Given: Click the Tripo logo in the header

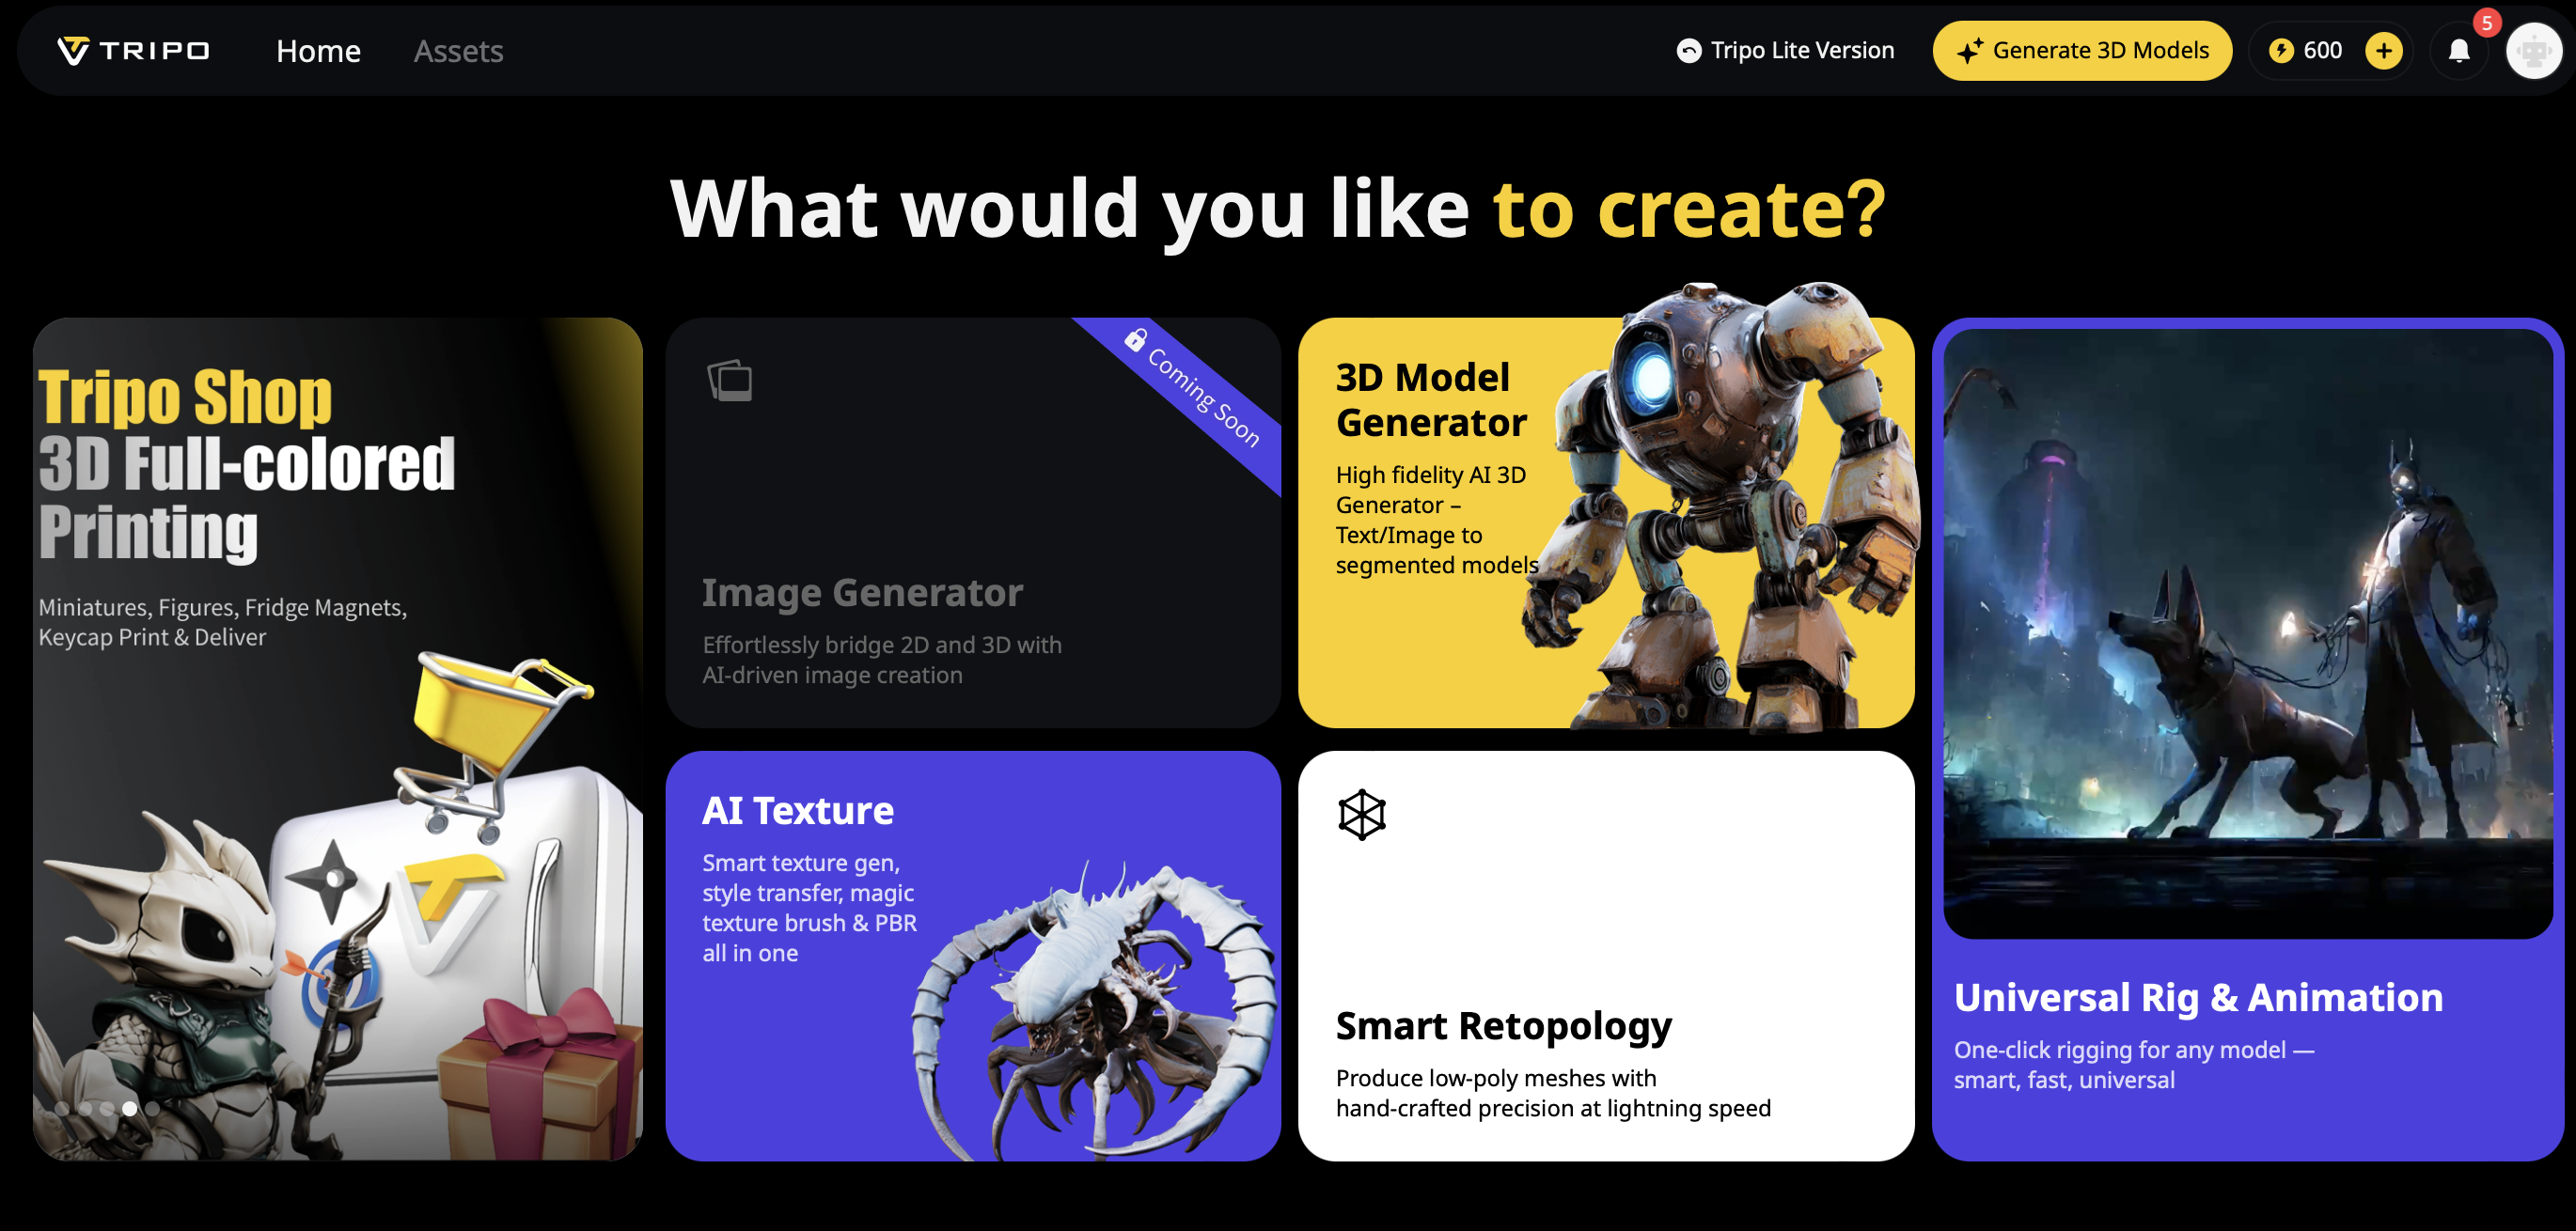Looking at the screenshot, I should tap(133, 50).
